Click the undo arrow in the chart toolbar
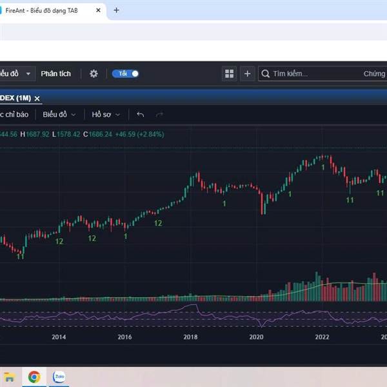The height and width of the screenshot is (387, 387). (x=141, y=114)
